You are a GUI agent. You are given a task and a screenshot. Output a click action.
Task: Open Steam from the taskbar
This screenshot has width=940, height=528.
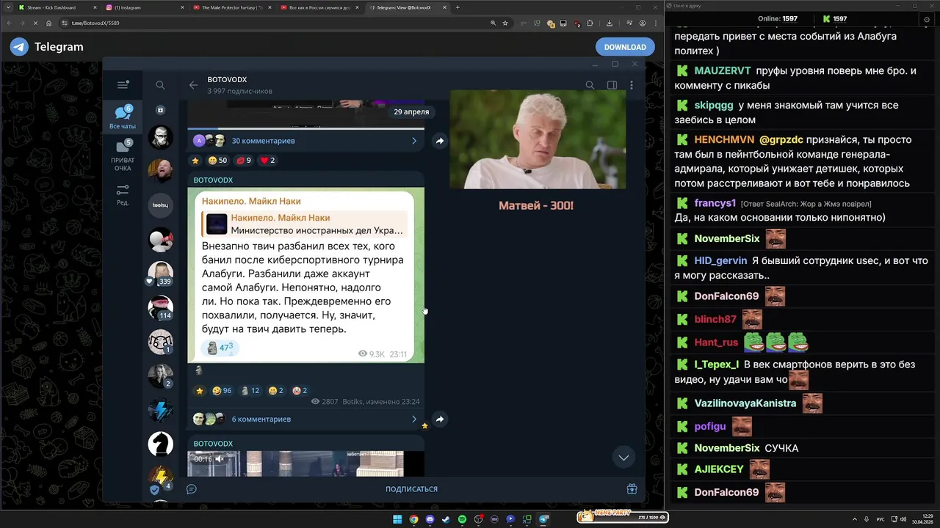pyautogui.click(x=446, y=519)
